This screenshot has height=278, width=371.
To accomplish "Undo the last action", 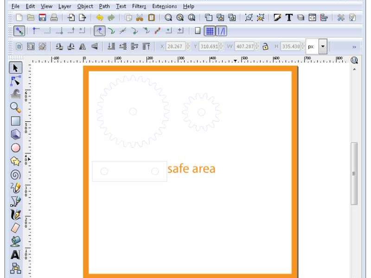I will 100,18.
